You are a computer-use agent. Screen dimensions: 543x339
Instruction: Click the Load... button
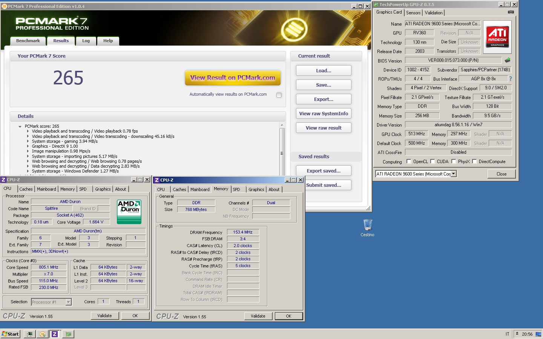(324, 70)
